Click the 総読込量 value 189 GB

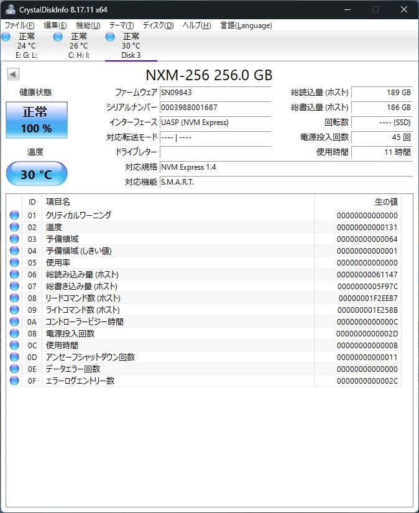(382, 93)
